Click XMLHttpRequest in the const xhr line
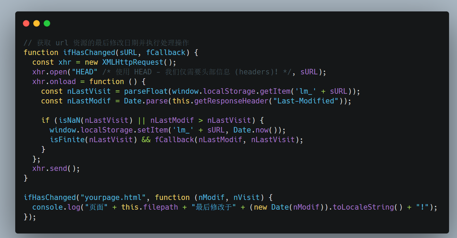The height and width of the screenshot is (238, 457). tap(133, 62)
